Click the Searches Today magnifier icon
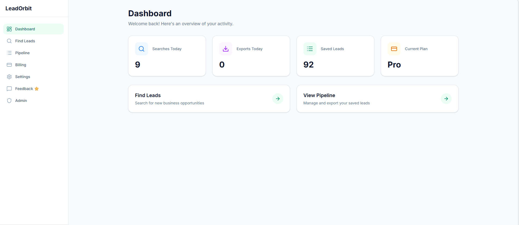The width and height of the screenshot is (519, 225). [x=141, y=49]
